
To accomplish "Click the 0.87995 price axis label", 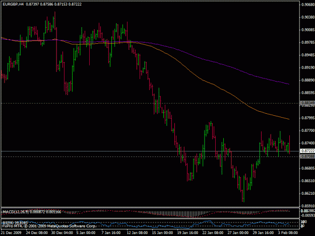I will [x=308, y=118].
